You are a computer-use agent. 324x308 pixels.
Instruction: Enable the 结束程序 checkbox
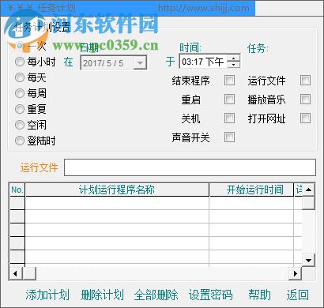(229, 81)
